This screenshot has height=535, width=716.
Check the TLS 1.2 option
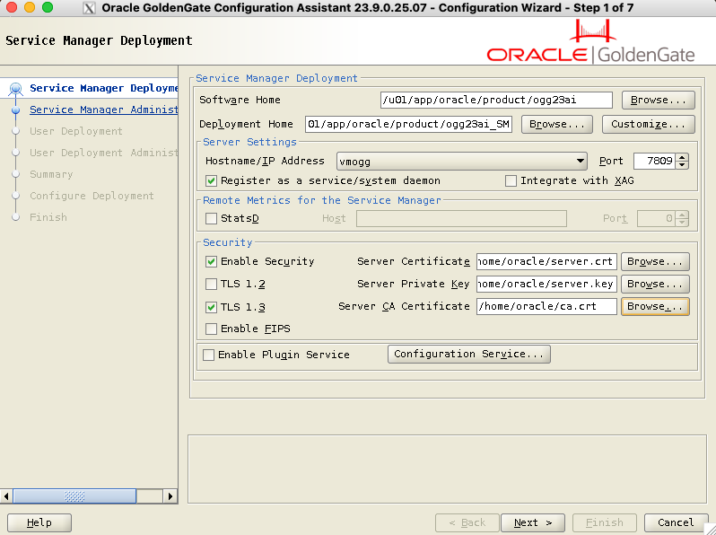pos(212,284)
